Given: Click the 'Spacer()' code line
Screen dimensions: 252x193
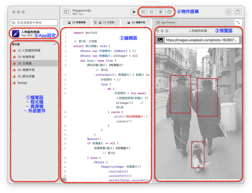Looking at the screenshot, I should point(94,139).
